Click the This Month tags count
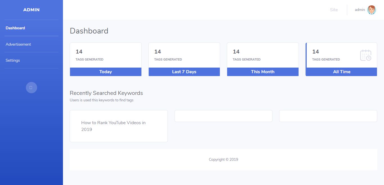 [236, 52]
